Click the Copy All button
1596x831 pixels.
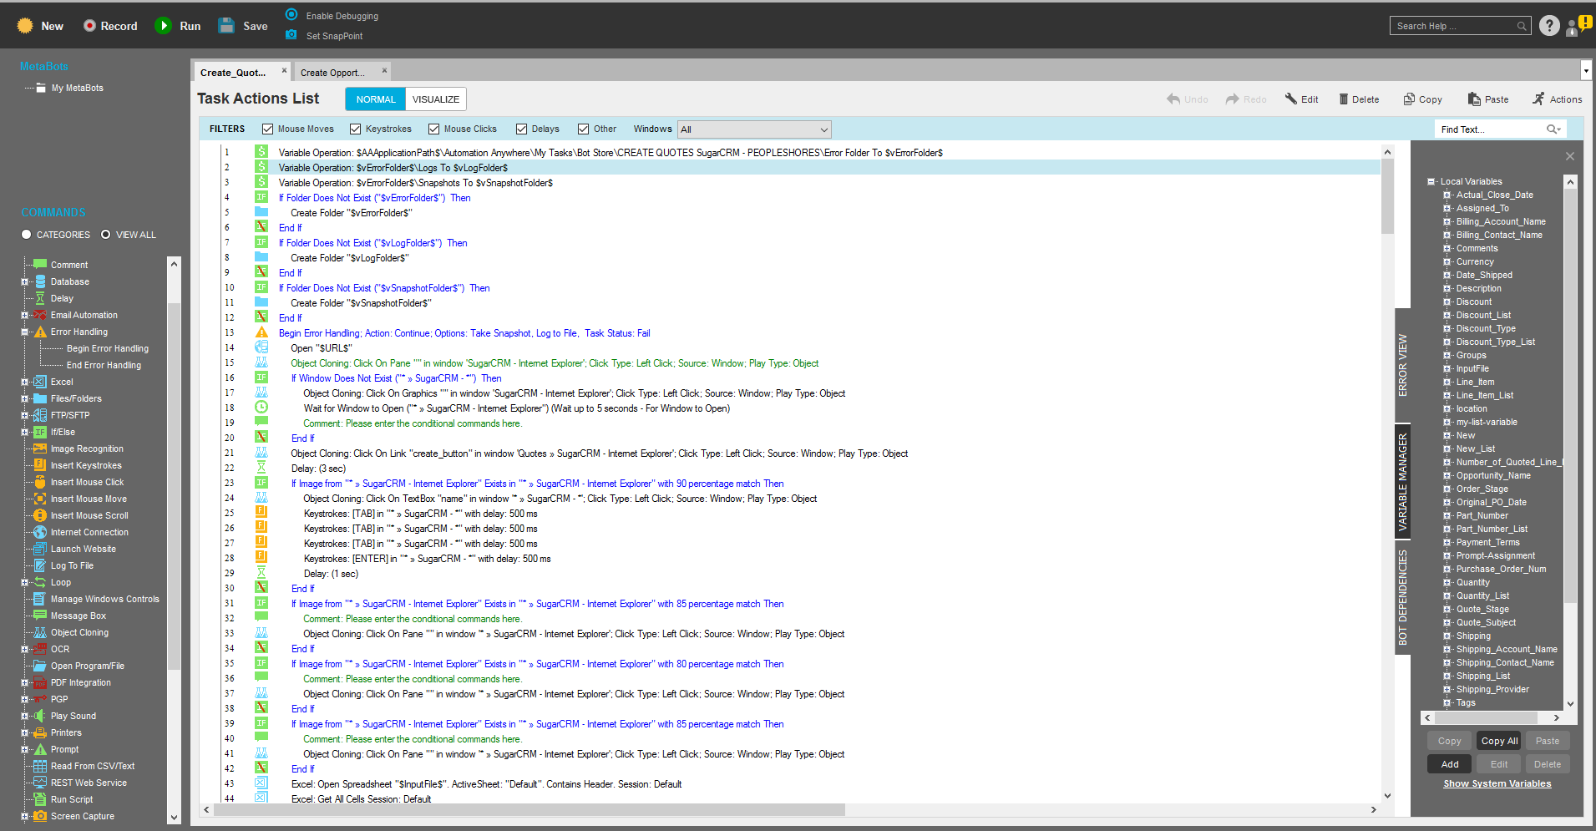(1499, 741)
